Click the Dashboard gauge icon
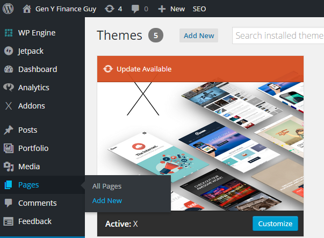324x238 pixels. tap(9, 69)
